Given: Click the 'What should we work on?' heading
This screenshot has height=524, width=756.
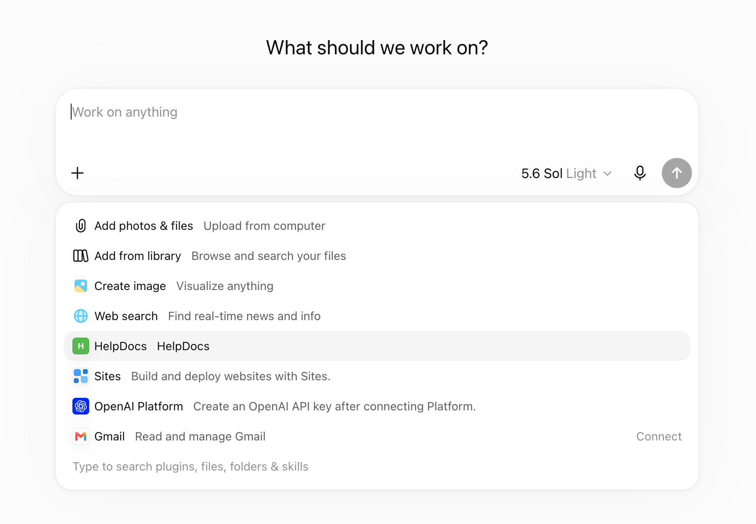Looking at the screenshot, I should (x=377, y=48).
